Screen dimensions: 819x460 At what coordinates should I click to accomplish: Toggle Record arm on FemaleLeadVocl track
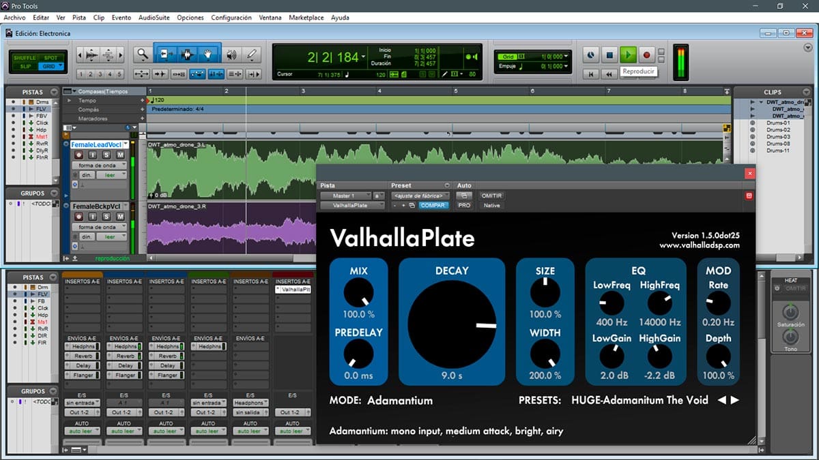(78, 155)
